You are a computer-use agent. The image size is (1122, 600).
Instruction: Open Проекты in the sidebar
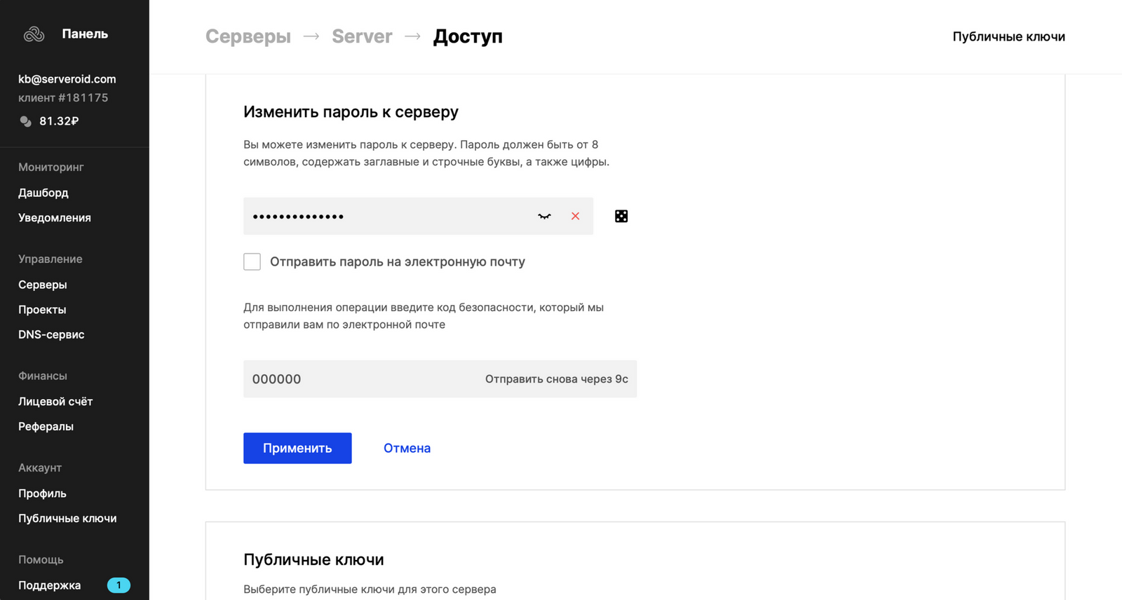coord(42,309)
